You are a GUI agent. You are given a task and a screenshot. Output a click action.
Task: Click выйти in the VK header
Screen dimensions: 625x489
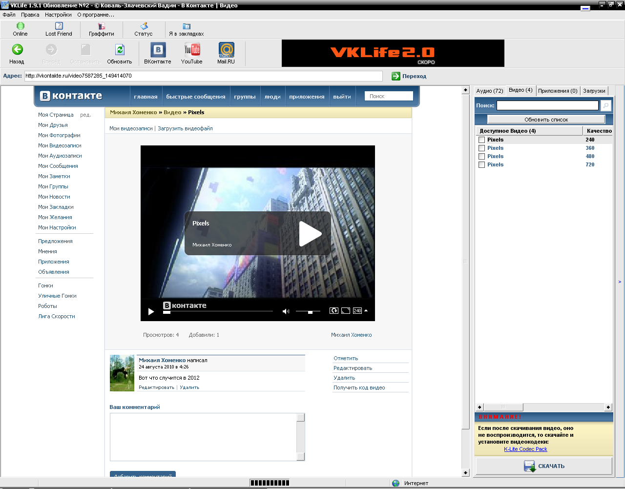coord(342,97)
